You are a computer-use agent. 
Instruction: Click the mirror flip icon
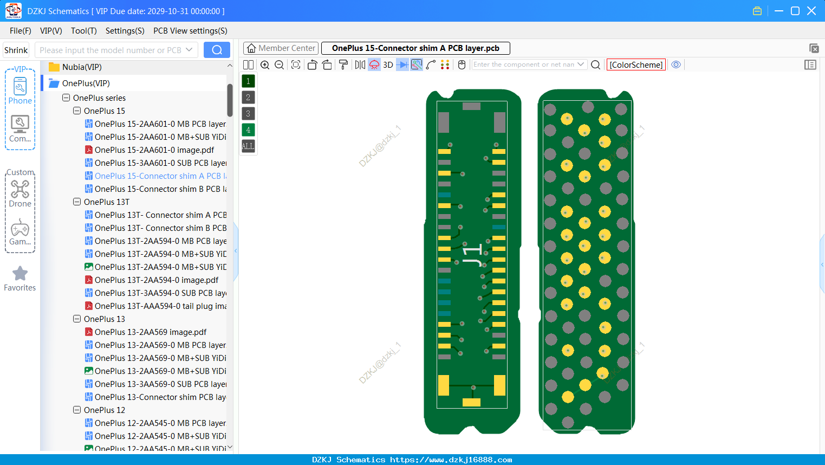360,64
